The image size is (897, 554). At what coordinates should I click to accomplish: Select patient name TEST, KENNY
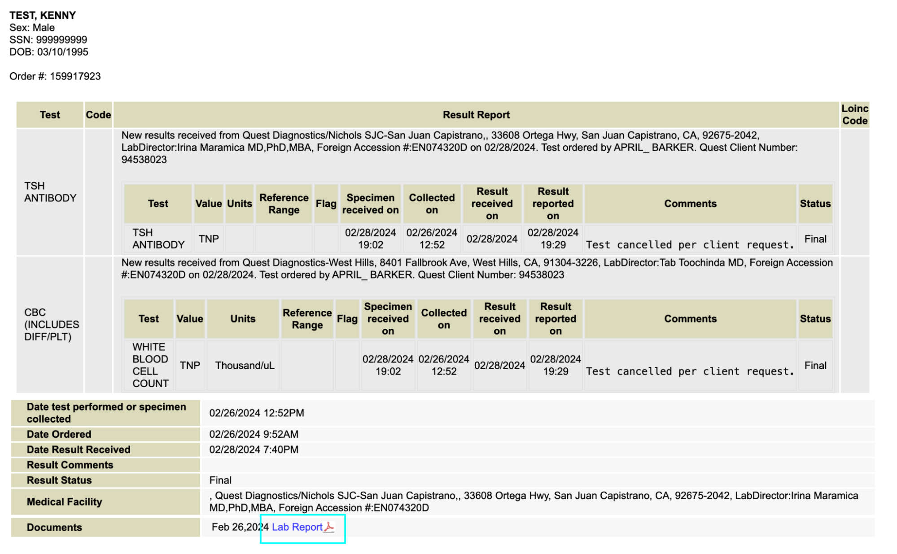43,15
